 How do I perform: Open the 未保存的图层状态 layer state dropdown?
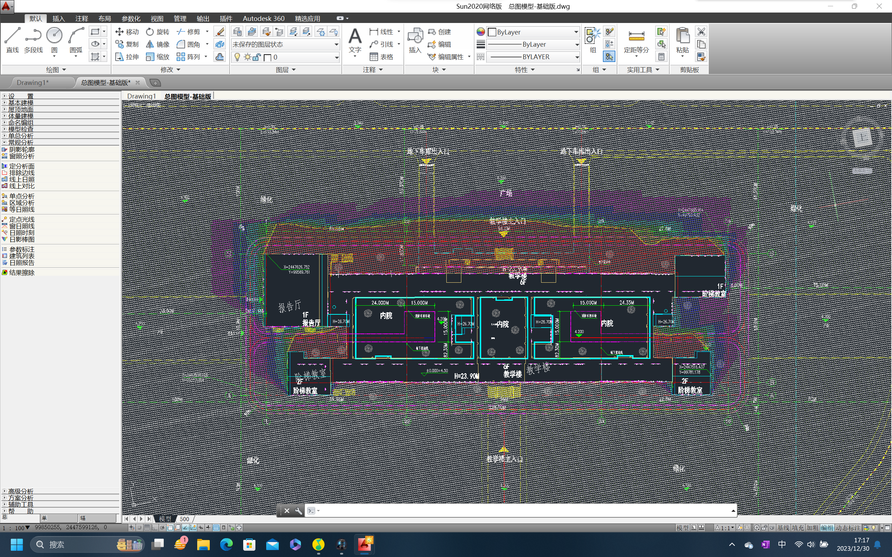click(285, 44)
